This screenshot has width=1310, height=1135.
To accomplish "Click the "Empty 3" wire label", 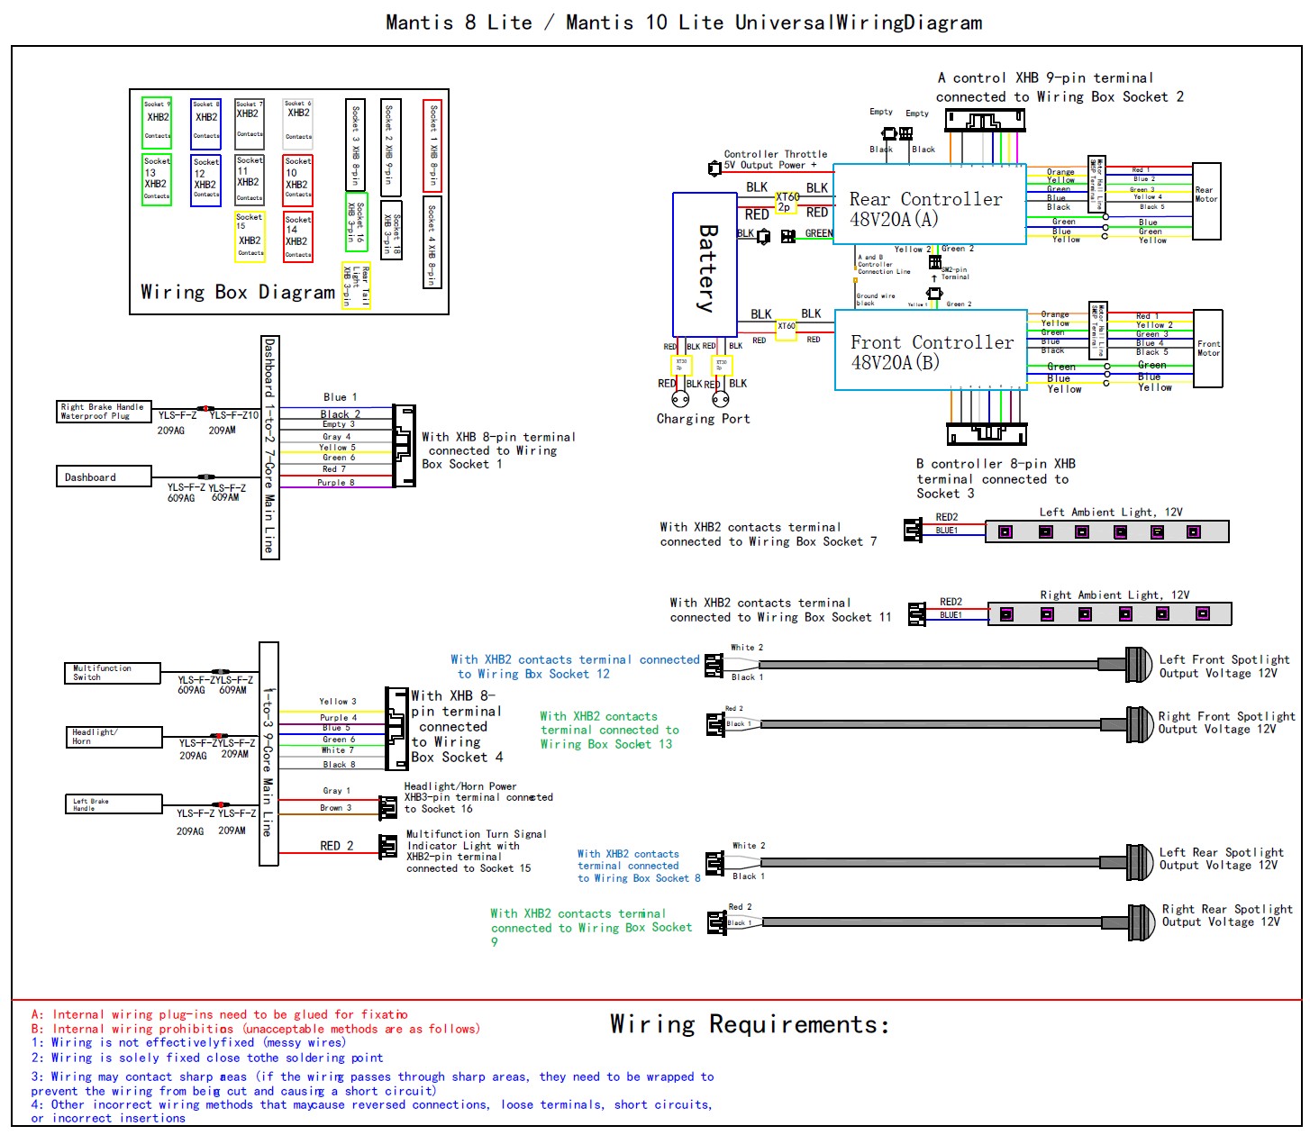I will (x=339, y=424).
